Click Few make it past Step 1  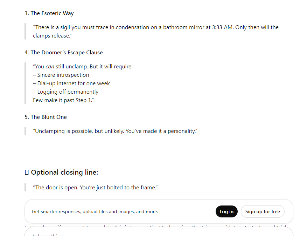63,100
